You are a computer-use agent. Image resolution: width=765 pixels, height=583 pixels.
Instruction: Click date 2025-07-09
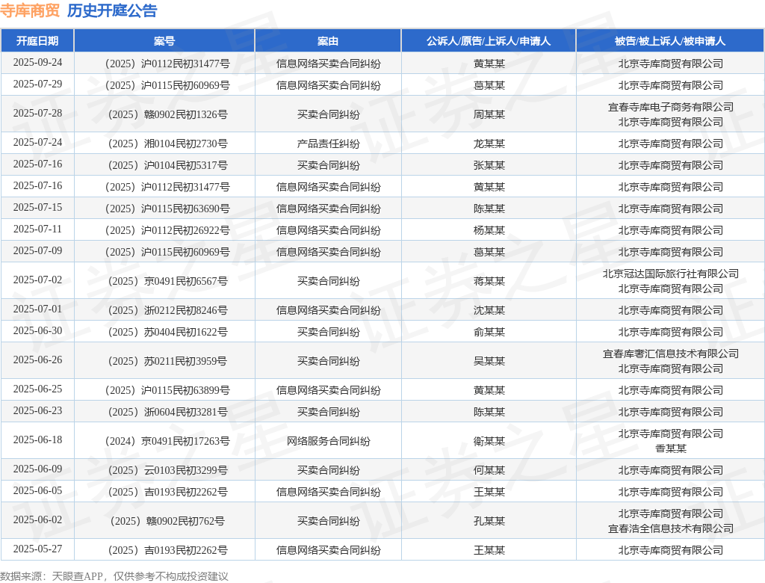37,250
